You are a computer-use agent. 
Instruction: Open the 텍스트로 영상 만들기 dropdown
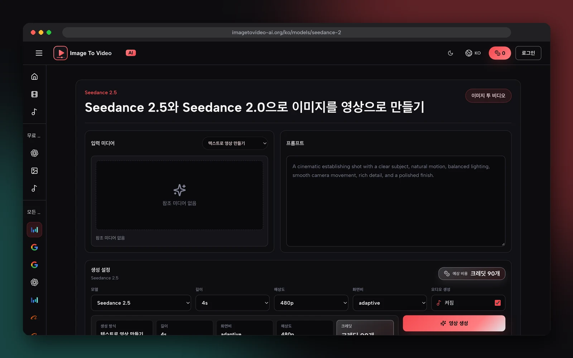(235, 143)
